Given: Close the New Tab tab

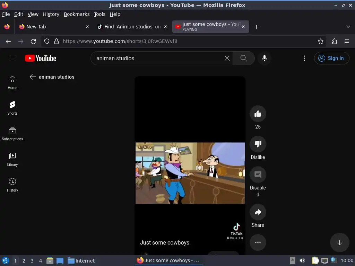Looking at the screenshot, I should coord(87,27).
